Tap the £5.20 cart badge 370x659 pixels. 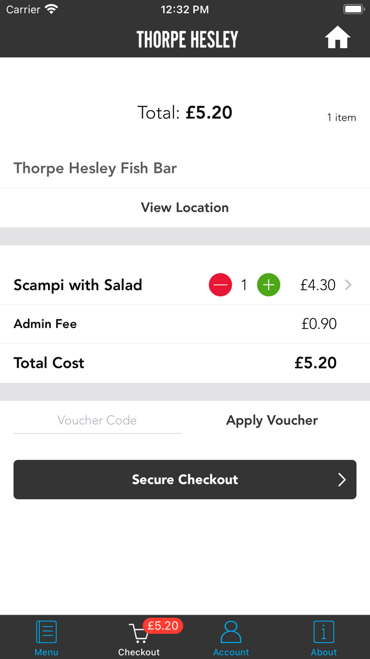(x=163, y=626)
